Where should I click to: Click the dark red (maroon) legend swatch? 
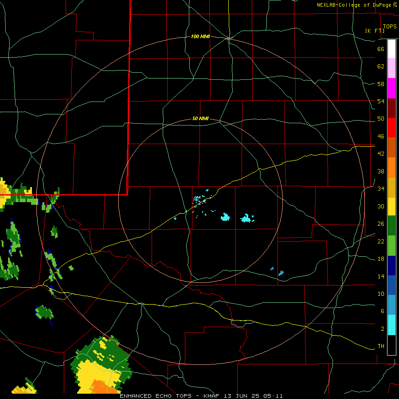pyautogui.click(x=391, y=108)
